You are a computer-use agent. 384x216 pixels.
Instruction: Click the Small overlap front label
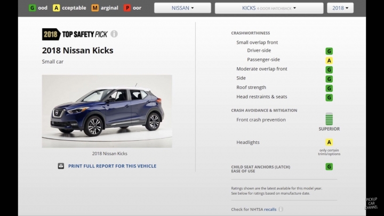(x=257, y=42)
